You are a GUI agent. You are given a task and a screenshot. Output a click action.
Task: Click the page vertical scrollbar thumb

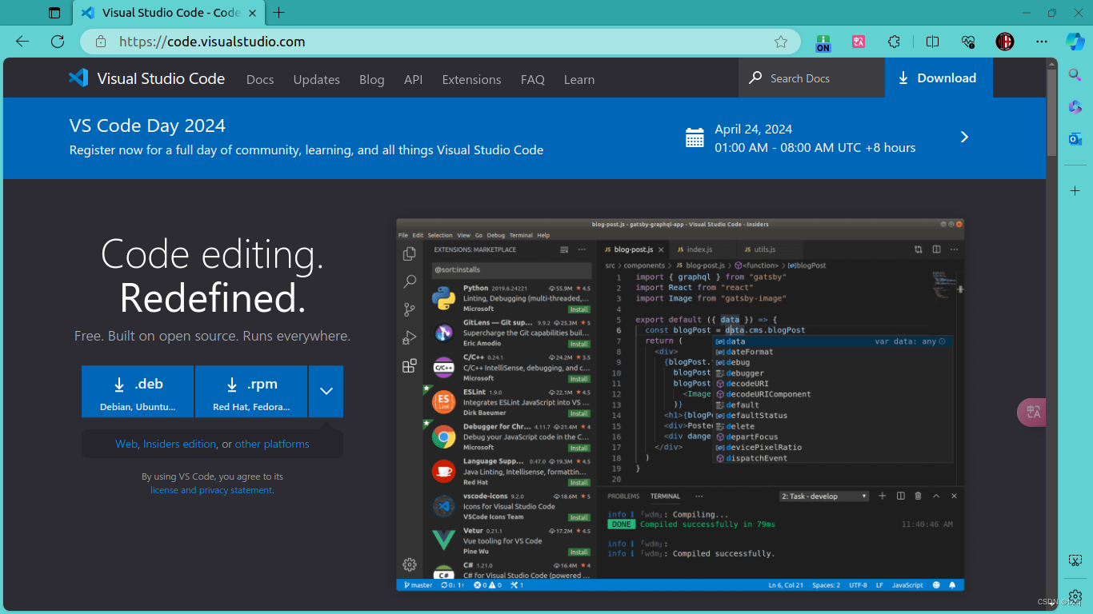pos(1052,113)
